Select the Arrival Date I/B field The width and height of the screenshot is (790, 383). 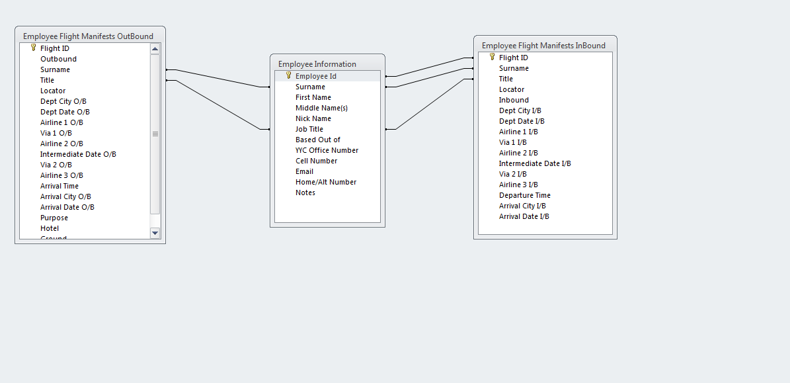point(524,216)
